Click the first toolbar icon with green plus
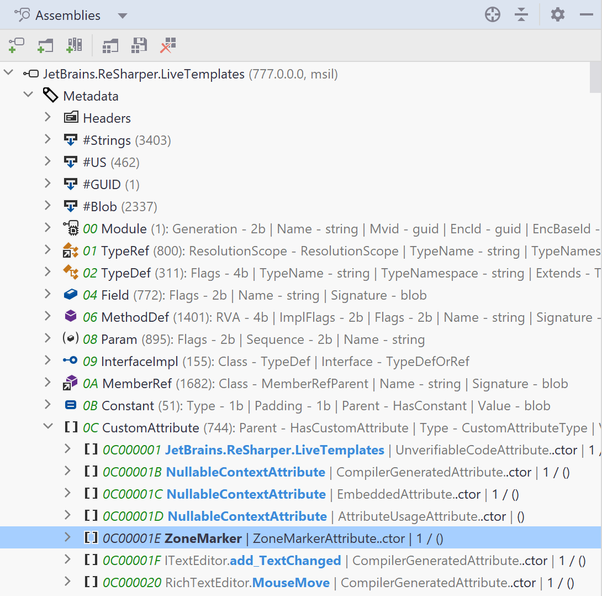The height and width of the screenshot is (596, 602). 16,45
